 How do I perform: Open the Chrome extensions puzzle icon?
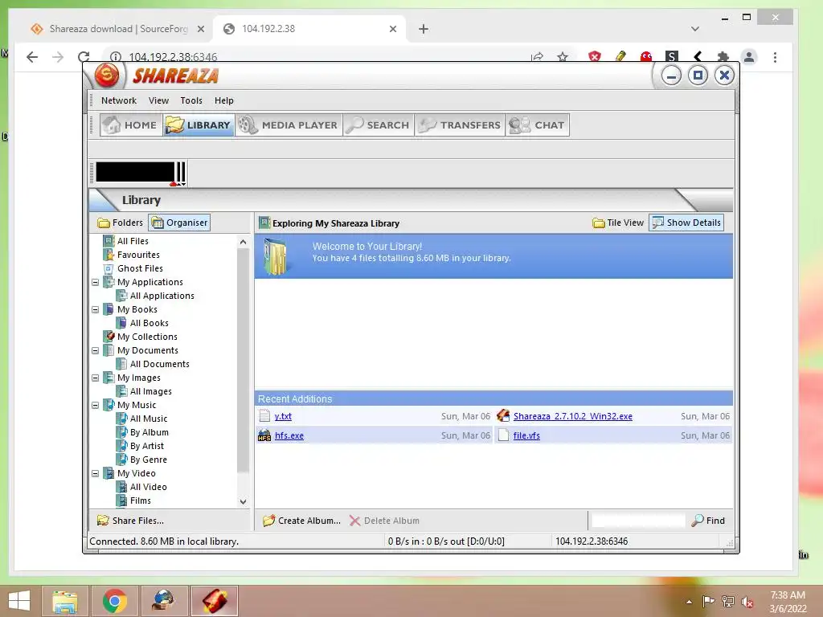[723, 57]
